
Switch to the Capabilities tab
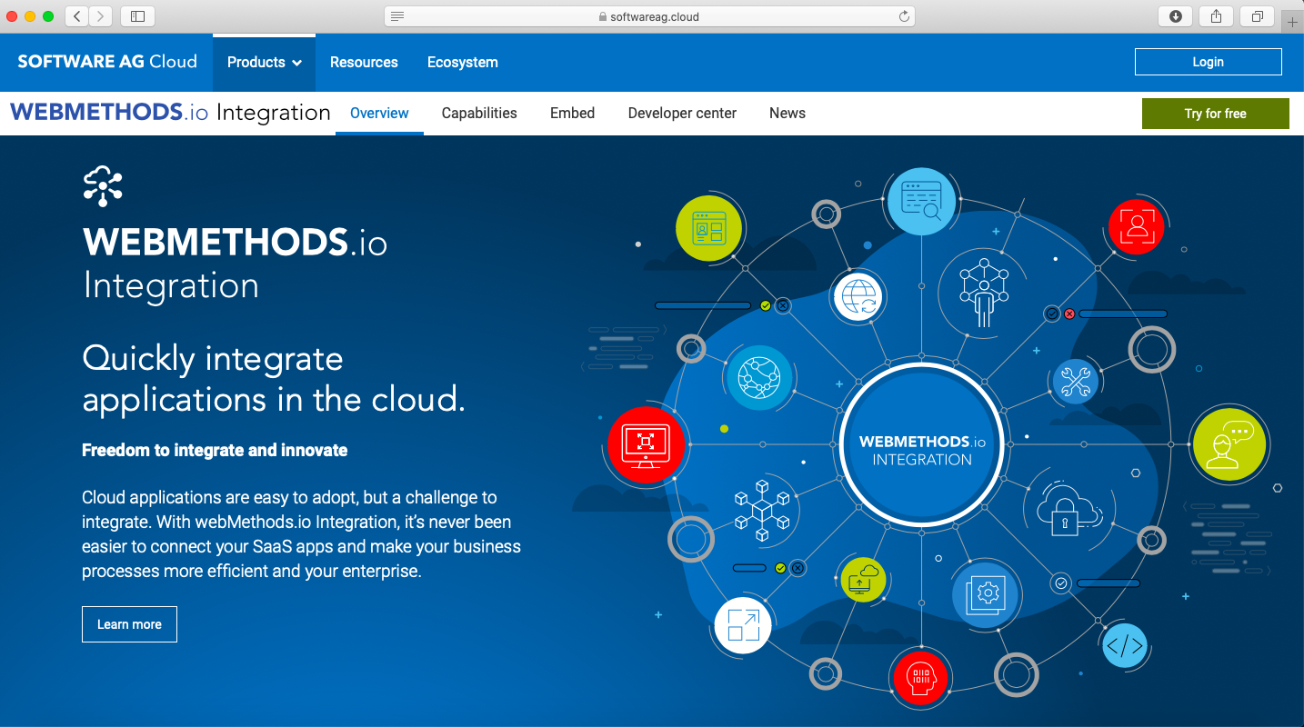pos(479,114)
